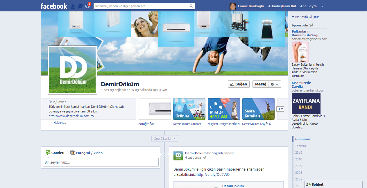Like the page with Beğen button
Viewport: 367px width, 188px height.
click(239, 84)
